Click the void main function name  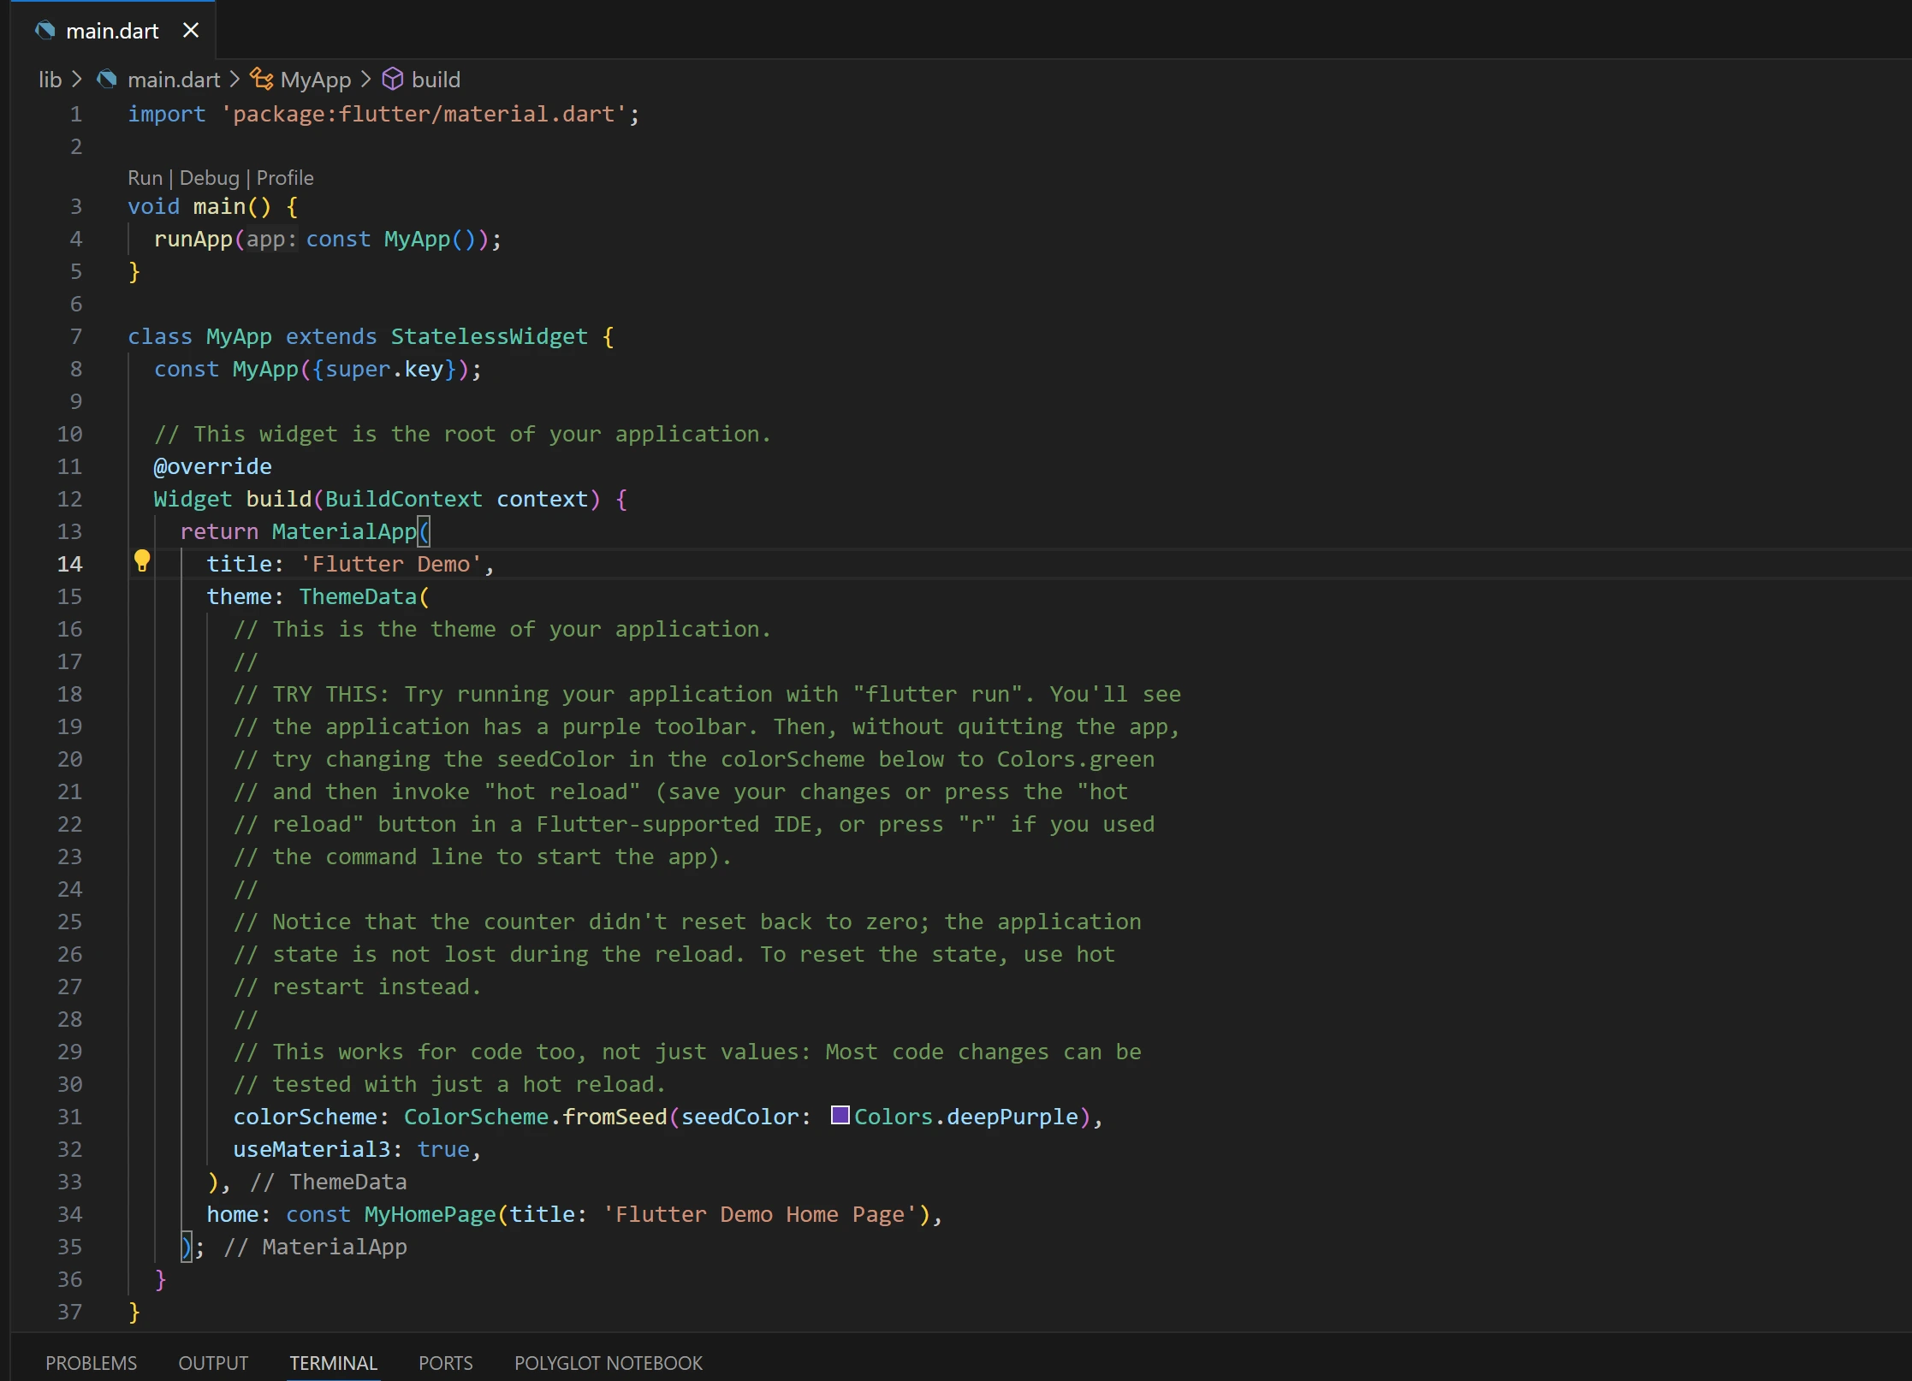(x=219, y=206)
